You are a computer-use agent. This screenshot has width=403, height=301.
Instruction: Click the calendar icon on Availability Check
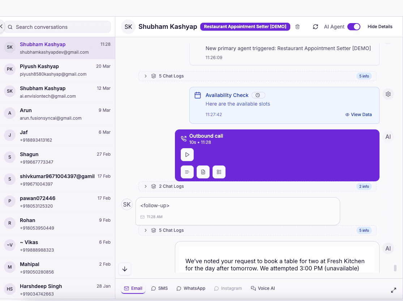197,95
